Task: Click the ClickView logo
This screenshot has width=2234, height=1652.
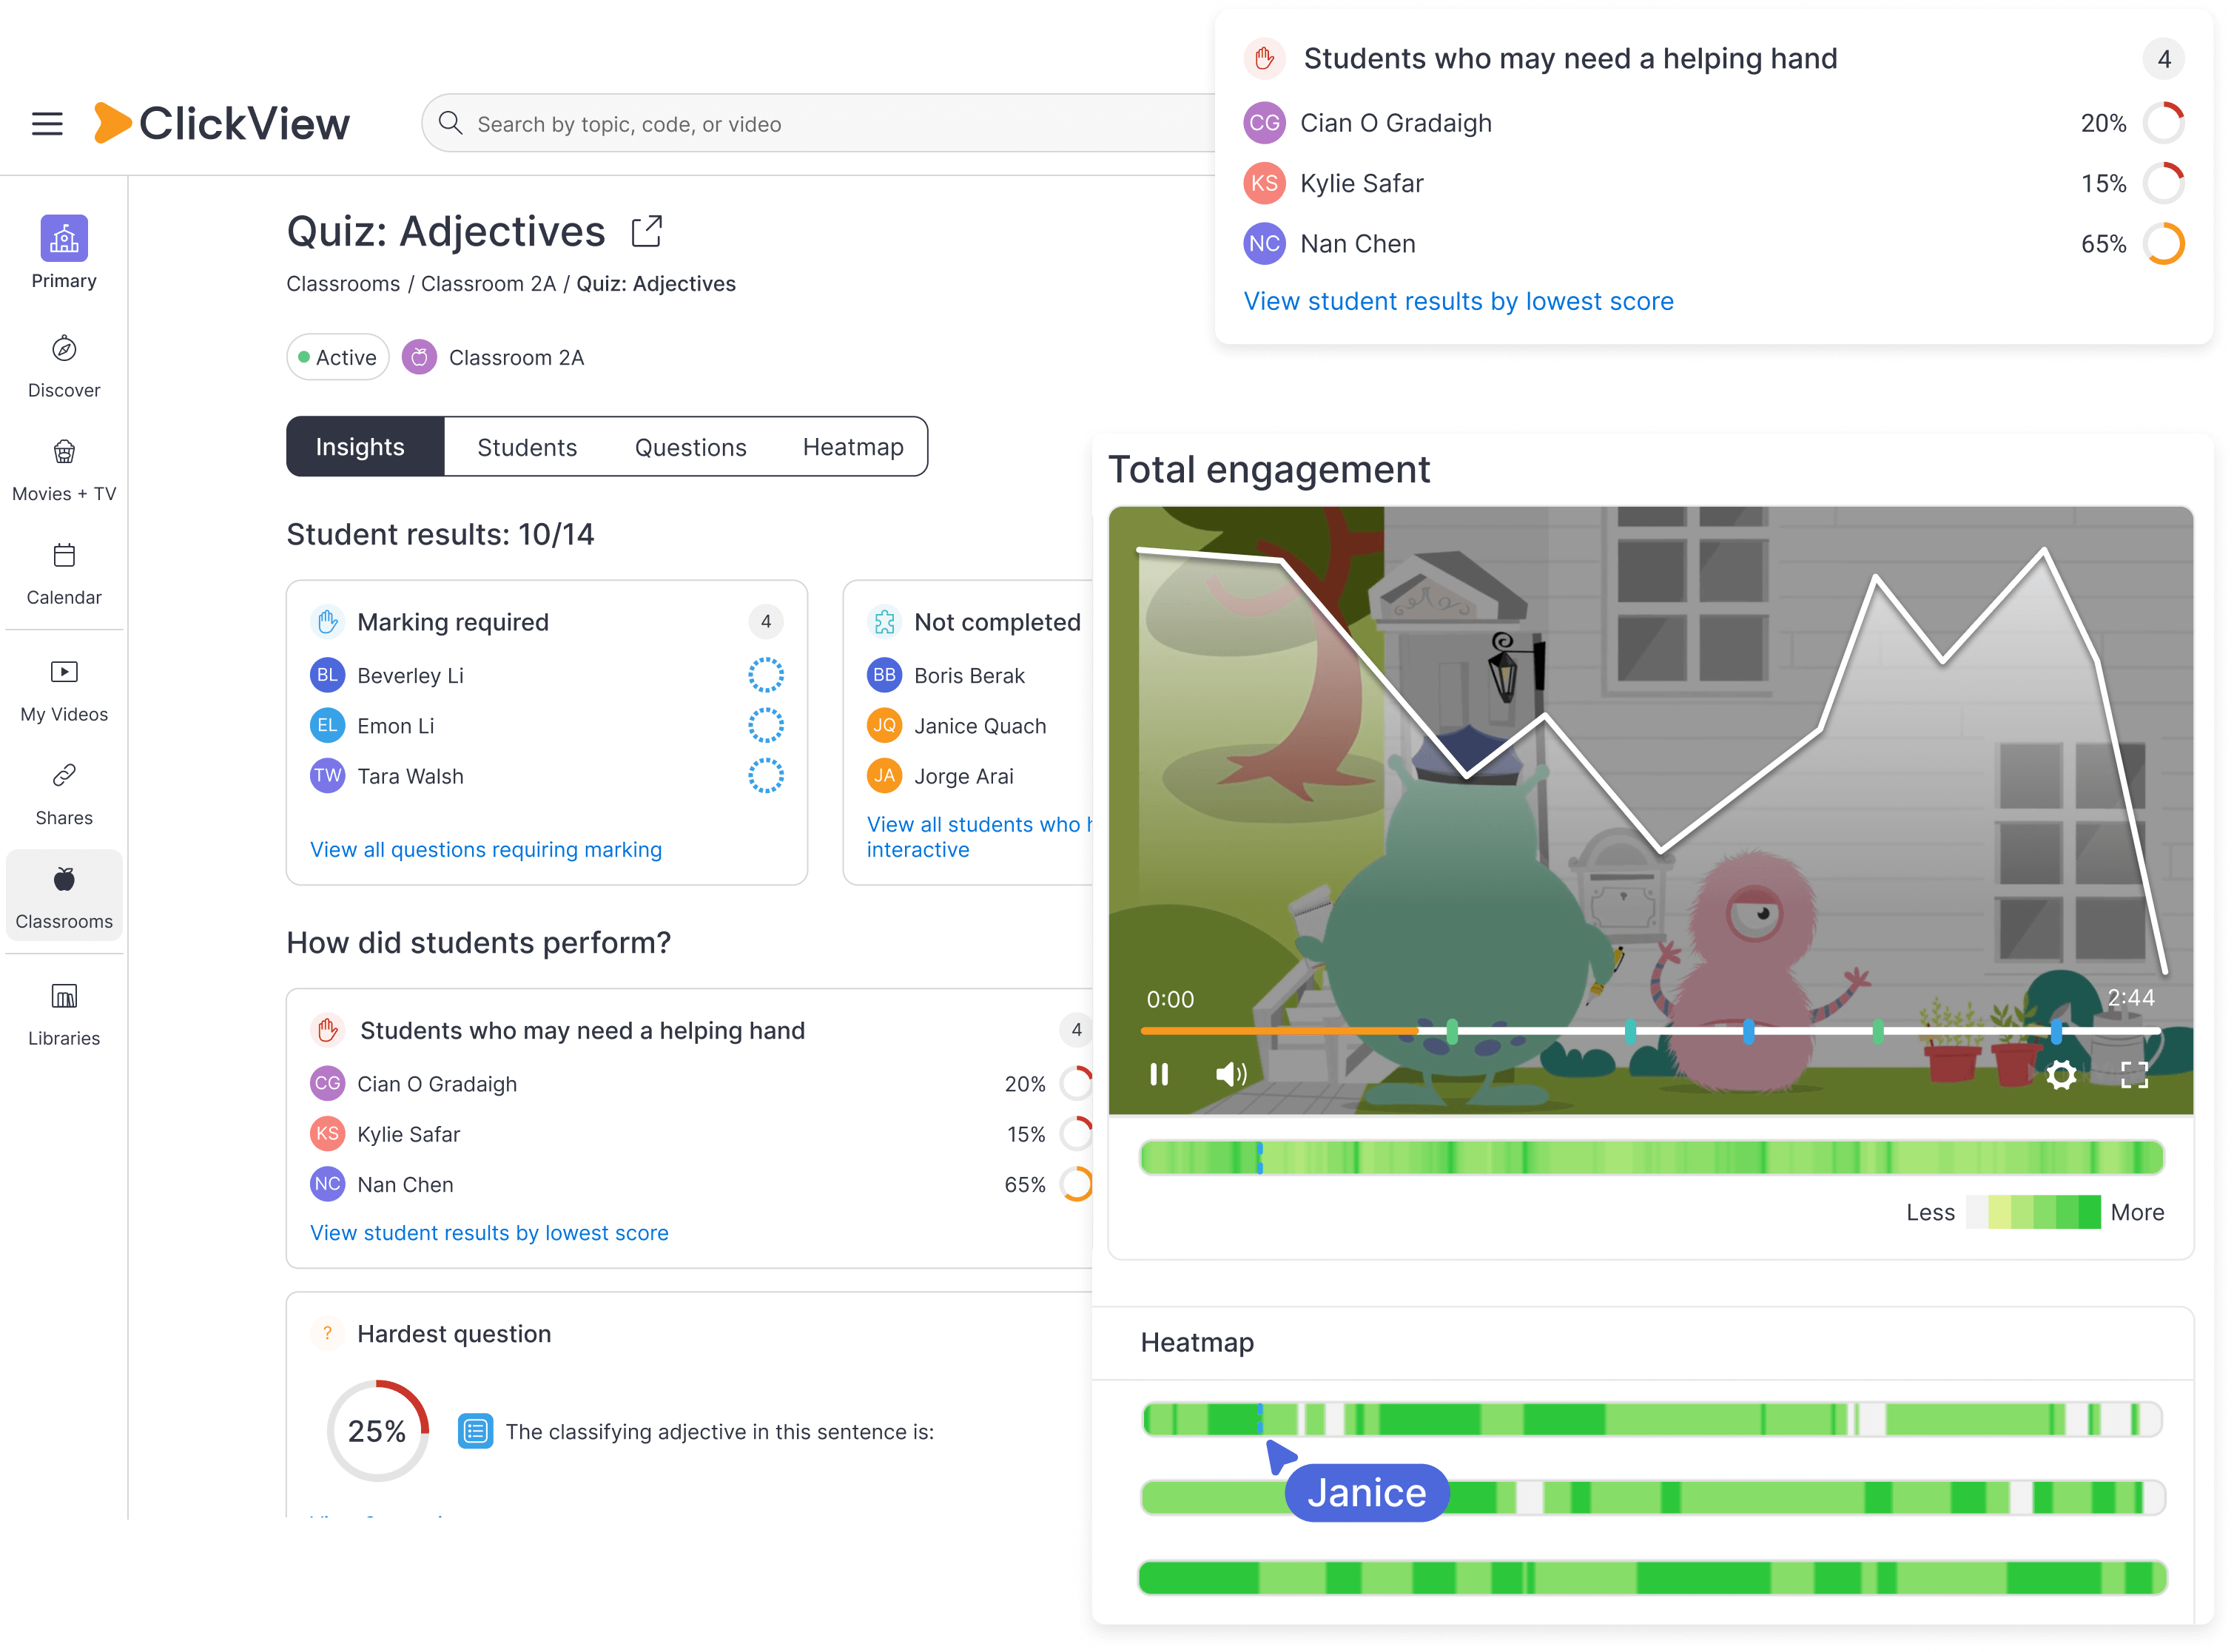Action: point(221,124)
